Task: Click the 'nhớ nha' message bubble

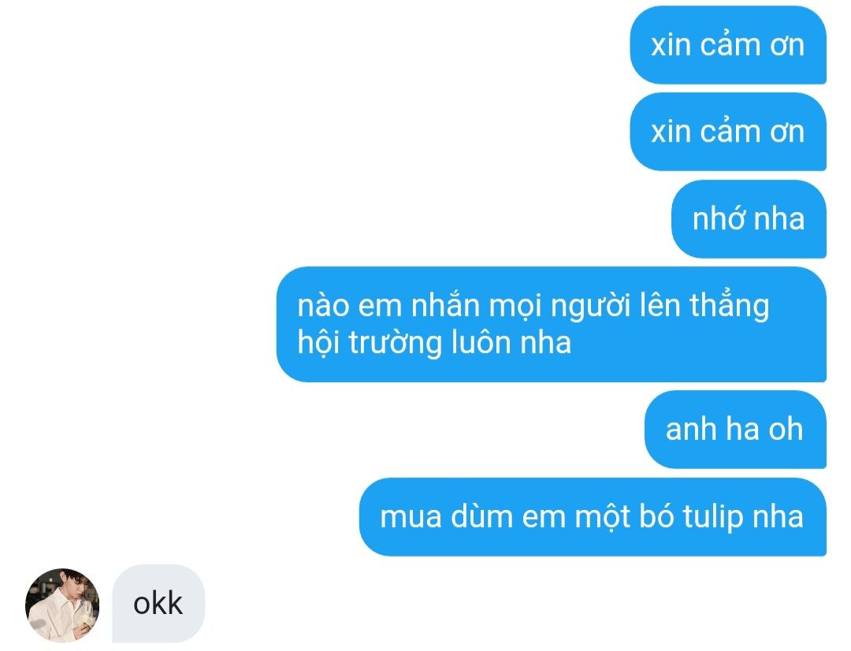Action: point(749,219)
